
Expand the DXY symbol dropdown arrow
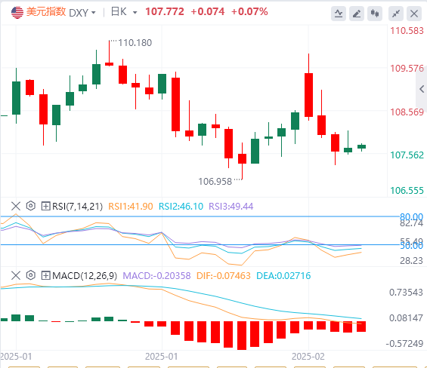tap(94, 13)
